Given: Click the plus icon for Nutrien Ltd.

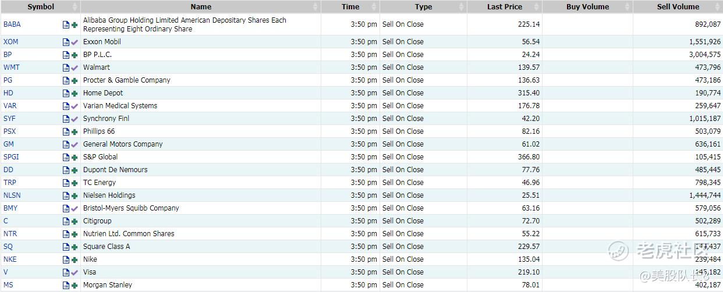Looking at the screenshot, I should (x=75, y=234).
